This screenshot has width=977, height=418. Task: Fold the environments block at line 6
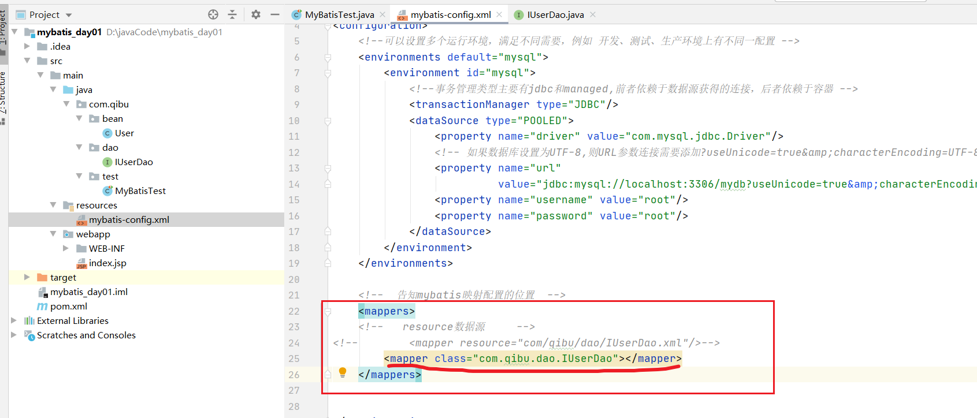click(328, 57)
